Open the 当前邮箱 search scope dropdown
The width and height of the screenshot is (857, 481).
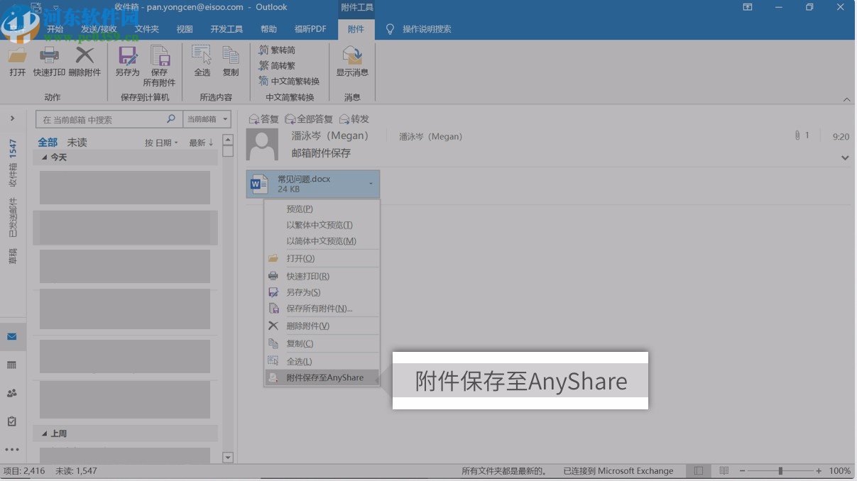(x=207, y=118)
